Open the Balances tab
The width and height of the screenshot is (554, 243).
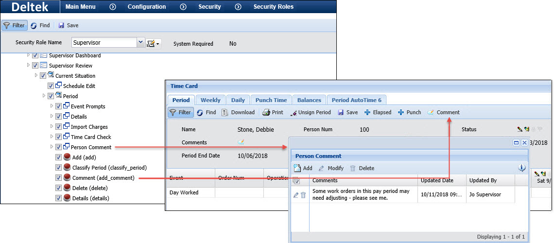(309, 100)
